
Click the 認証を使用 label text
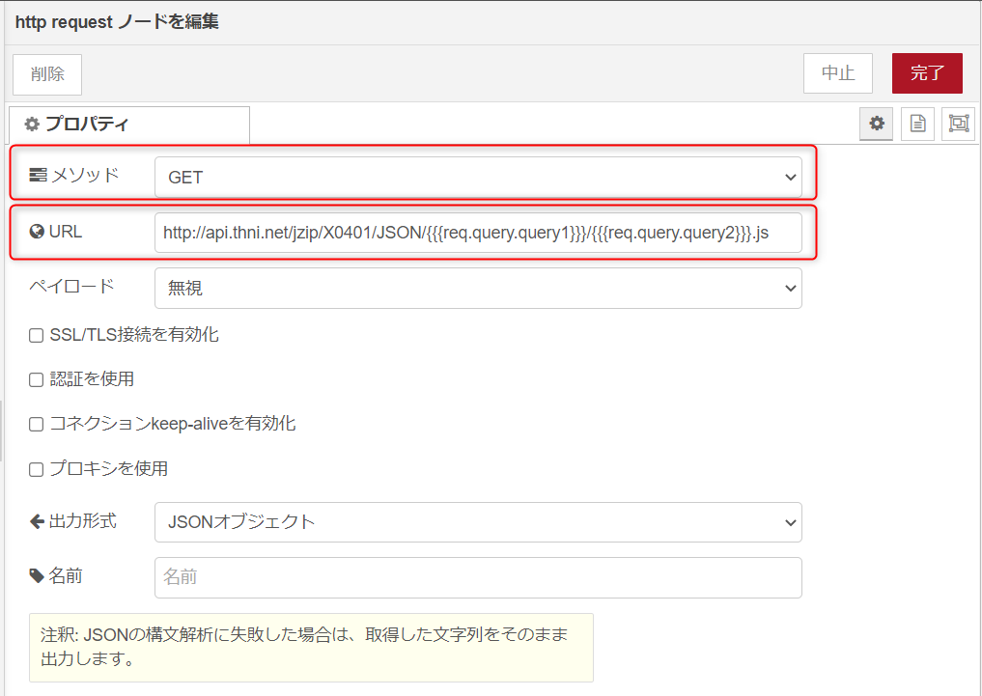tap(92, 379)
